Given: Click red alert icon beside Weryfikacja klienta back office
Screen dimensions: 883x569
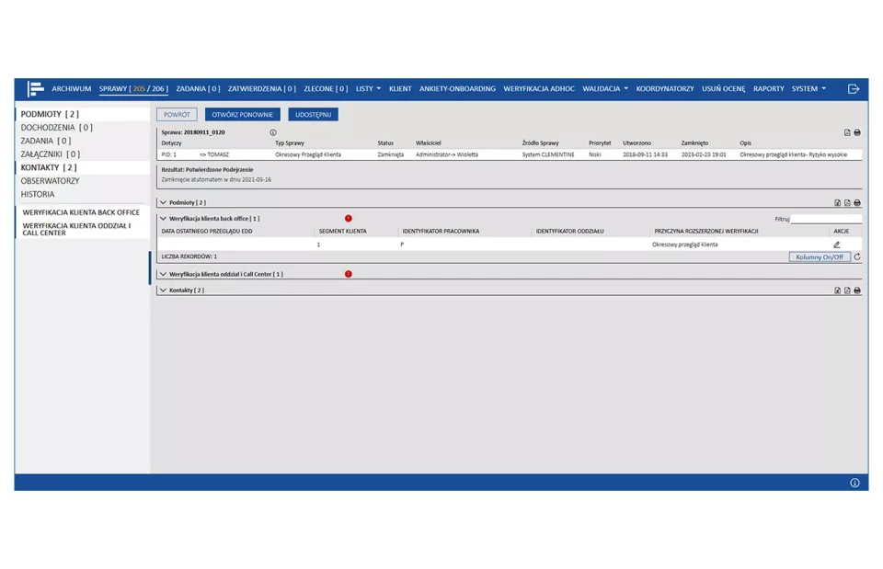Looking at the screenshot, I should click(x=349, y=219).
